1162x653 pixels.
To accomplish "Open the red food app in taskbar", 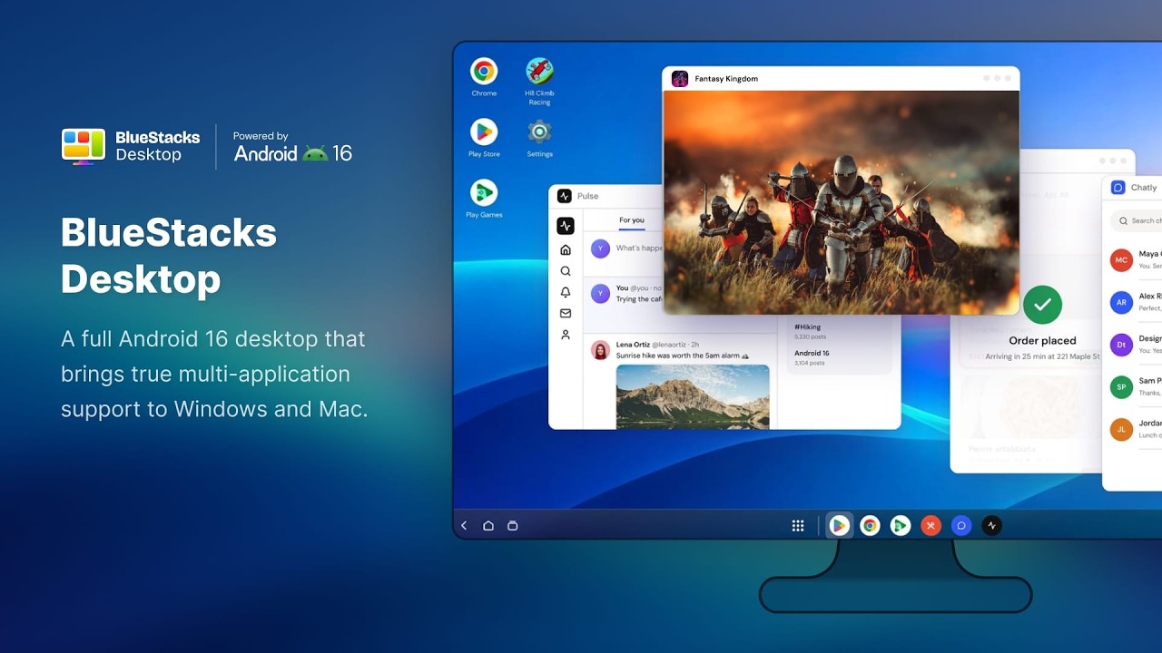I will click(x=931, y=525).
